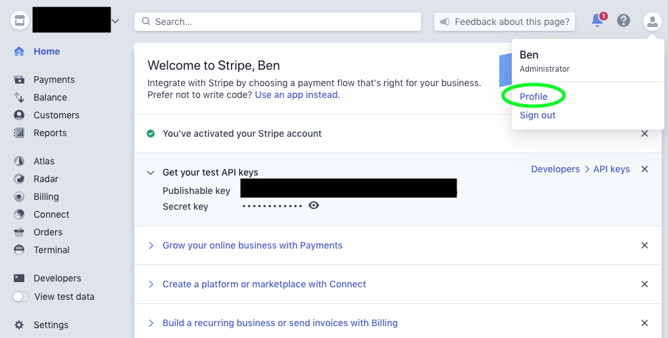669x338 pixels.
Task: Open the help question mark icon
Action: (624, 21)
